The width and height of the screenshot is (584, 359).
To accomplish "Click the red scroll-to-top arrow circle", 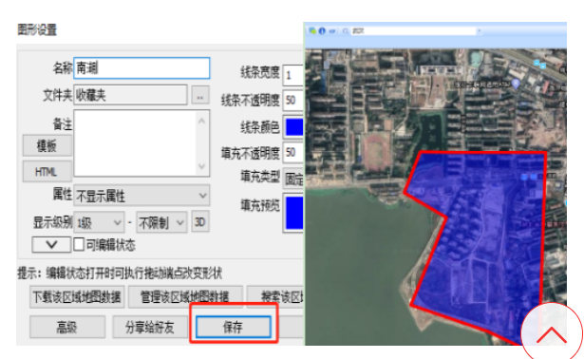I will pyautogui.click(x=551, y=332).
